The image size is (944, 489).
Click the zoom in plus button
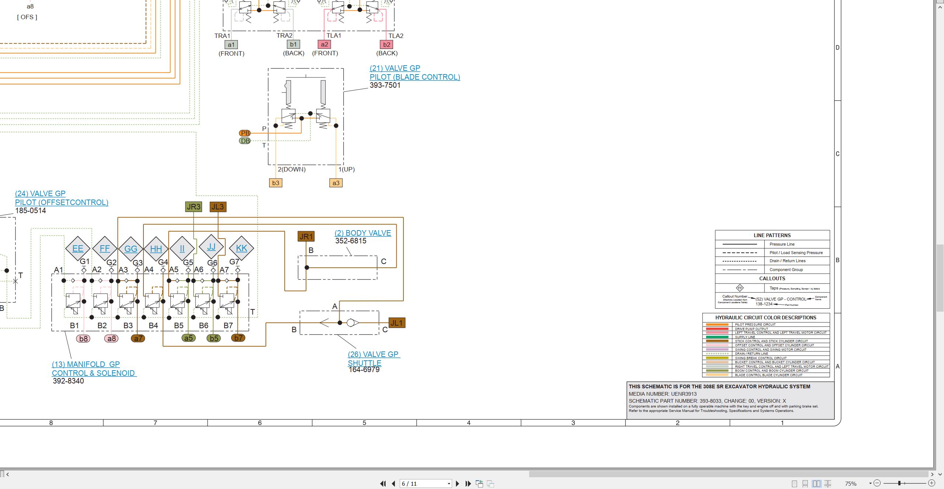point(931,483)
